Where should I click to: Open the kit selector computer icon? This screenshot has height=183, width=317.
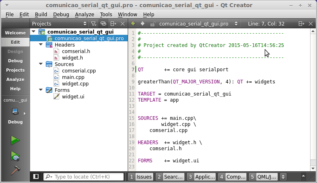click(x=15, y=111)
